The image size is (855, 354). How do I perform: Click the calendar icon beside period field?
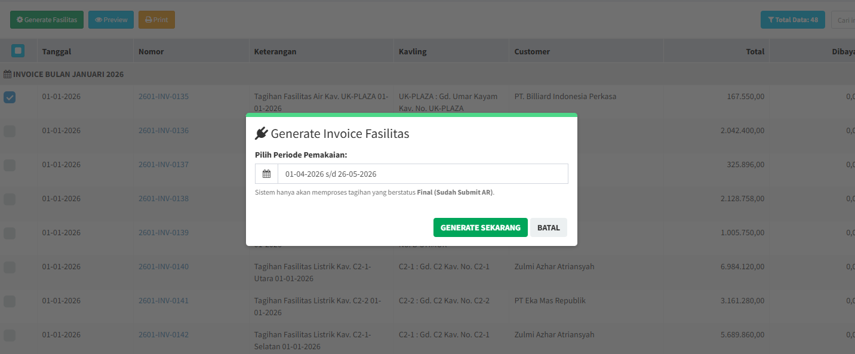266,174
